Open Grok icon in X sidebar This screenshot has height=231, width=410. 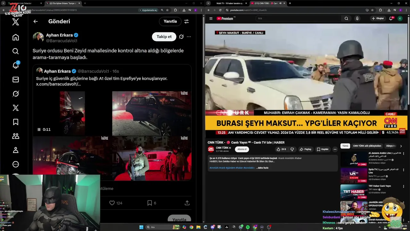coord(16,94)
